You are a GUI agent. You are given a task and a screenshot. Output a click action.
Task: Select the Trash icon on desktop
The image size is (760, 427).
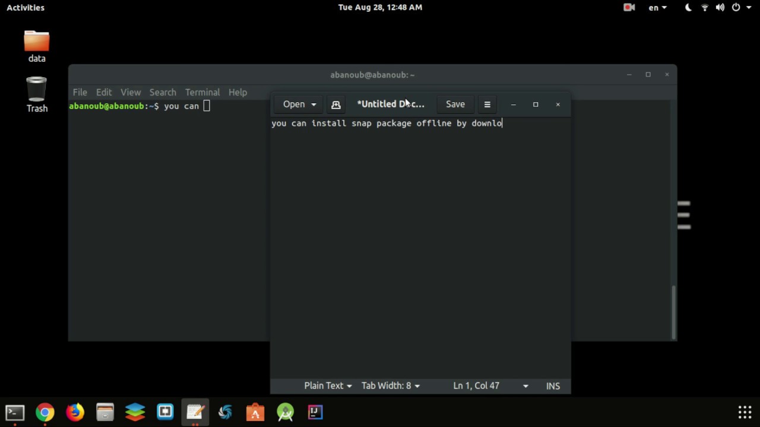pos(37,95)
